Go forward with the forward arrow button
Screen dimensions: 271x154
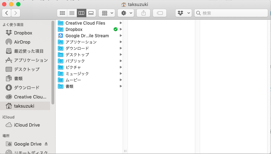click(x=16, y=13)
